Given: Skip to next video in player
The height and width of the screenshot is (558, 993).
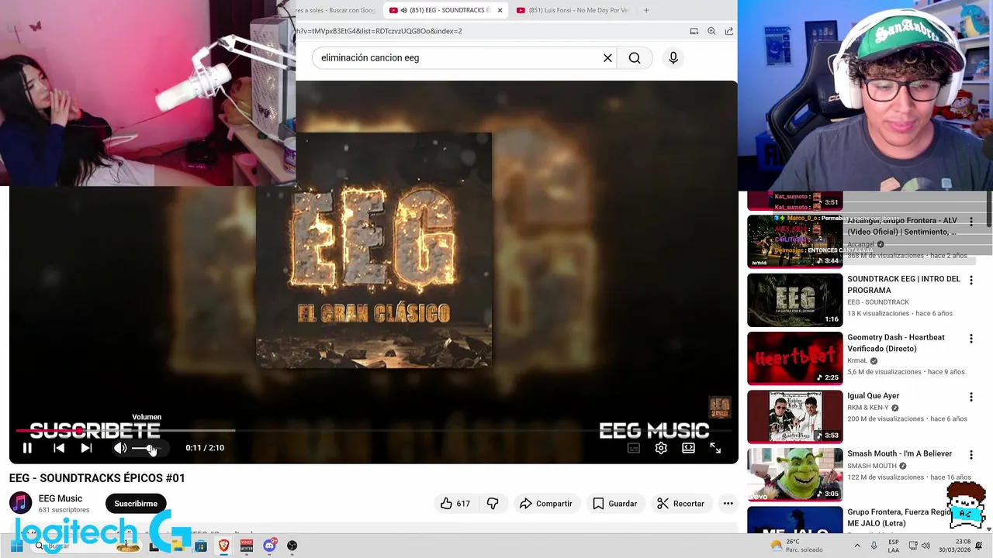Looking at the screenshot, I should 86,448.
